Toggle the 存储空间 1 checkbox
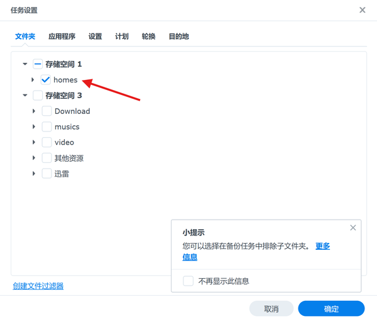Screen dimensions: 377x321 (x=38, y=64)
